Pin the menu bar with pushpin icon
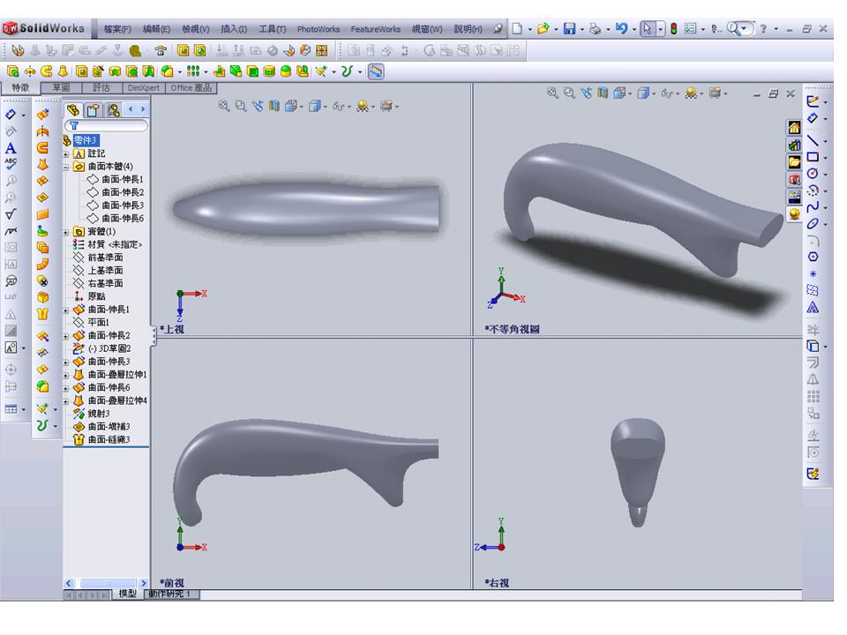The width and height of the screenshot is (847, 635). (x=498, y=28)
